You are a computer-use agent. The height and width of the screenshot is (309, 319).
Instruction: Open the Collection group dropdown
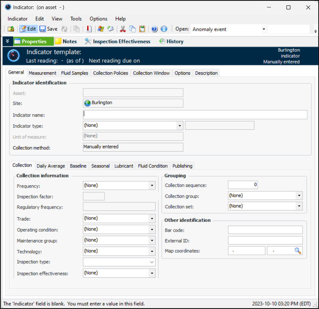click(x=299, y=195)
